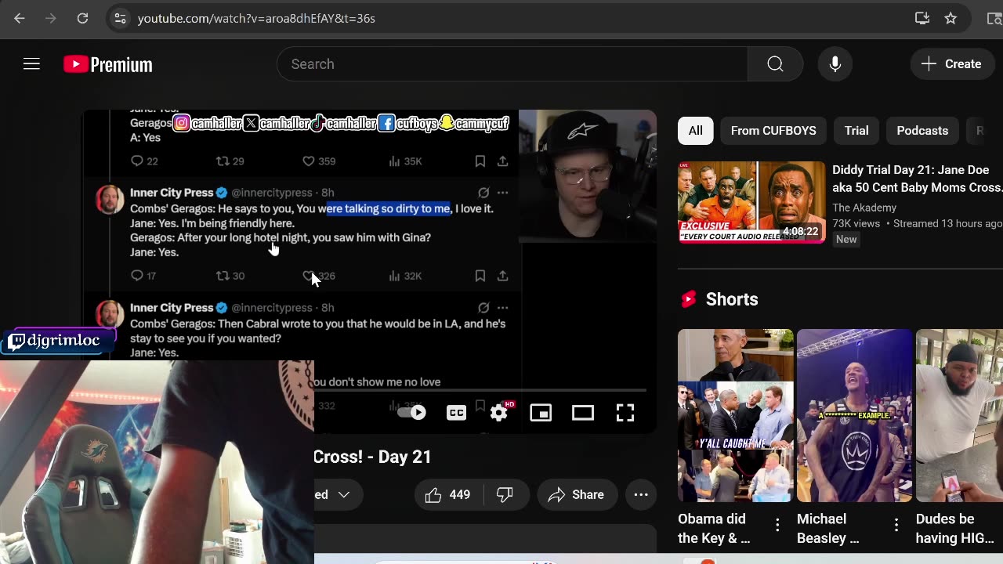Image resolution: width=1003 pixels, height=564 pixels.
Task: Click reply icon with 22 replies
Action: 137,161
